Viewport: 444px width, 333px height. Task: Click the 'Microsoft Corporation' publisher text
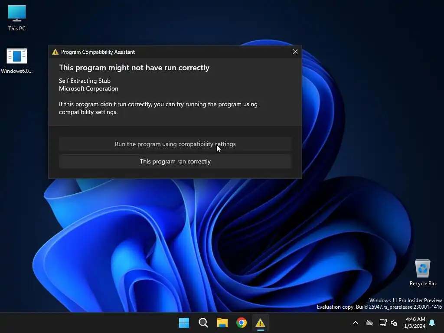click(x=88, y=88)
